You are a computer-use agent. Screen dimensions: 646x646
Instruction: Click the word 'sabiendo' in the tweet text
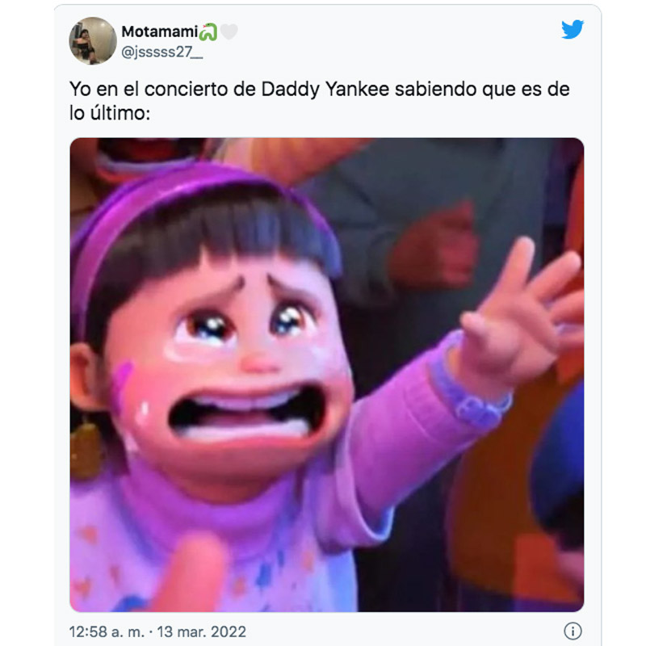(x=435, y=90)
